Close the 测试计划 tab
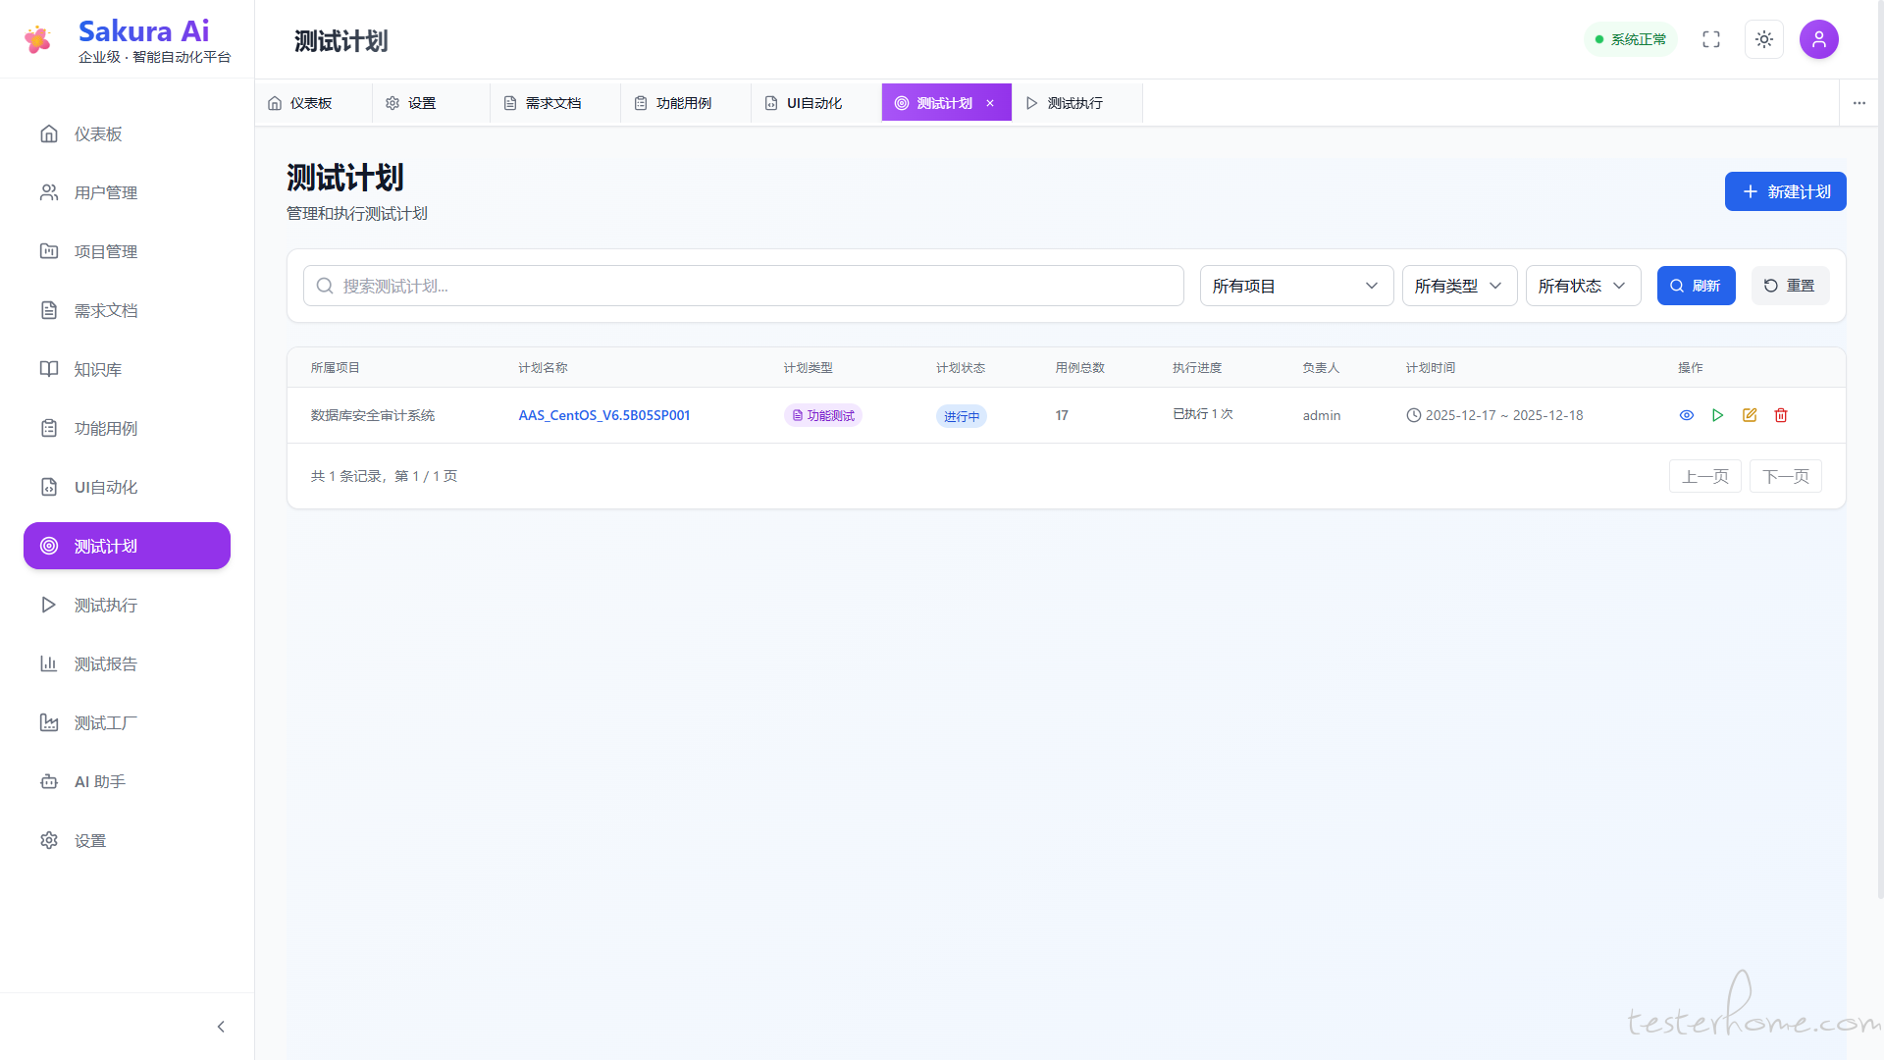The image size is (1884, 1060). (x=990, y=103)
